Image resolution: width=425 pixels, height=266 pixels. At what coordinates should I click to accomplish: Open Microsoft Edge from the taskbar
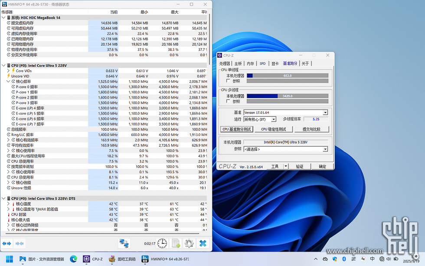[73, 259]
